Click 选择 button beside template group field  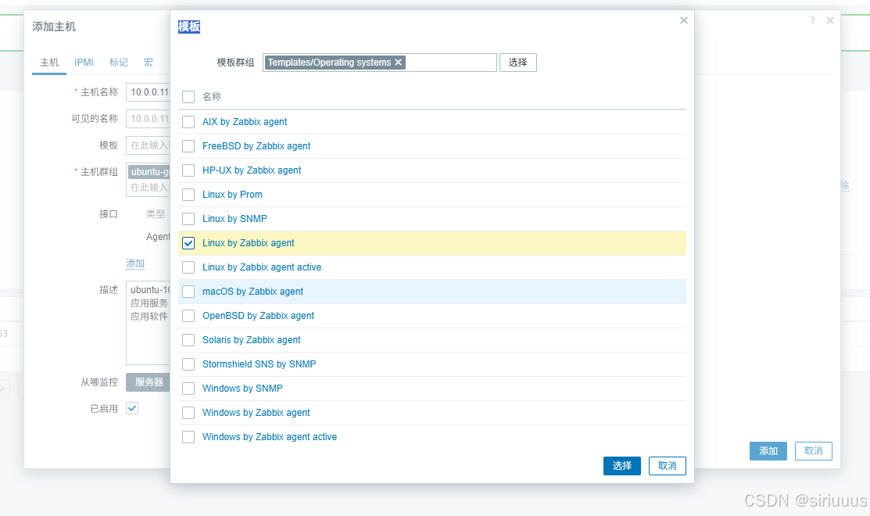point(517,62)
